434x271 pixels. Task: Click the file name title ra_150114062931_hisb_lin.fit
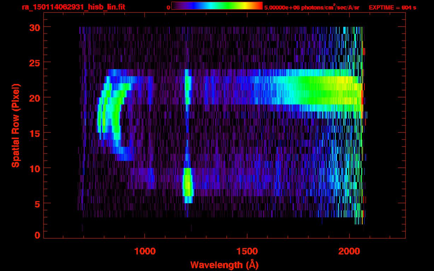pyautogui.click(x=73, y=7)
